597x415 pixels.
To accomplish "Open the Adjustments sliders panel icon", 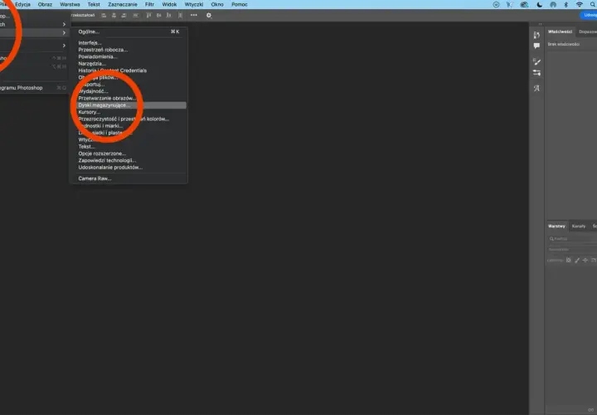I will click(536, 73).
